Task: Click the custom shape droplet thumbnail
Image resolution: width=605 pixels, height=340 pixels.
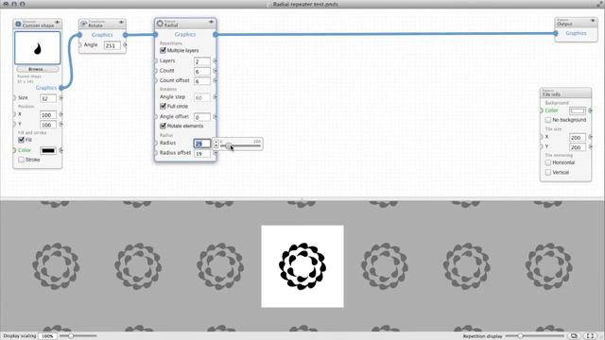Action: click(x=38, y=48)
